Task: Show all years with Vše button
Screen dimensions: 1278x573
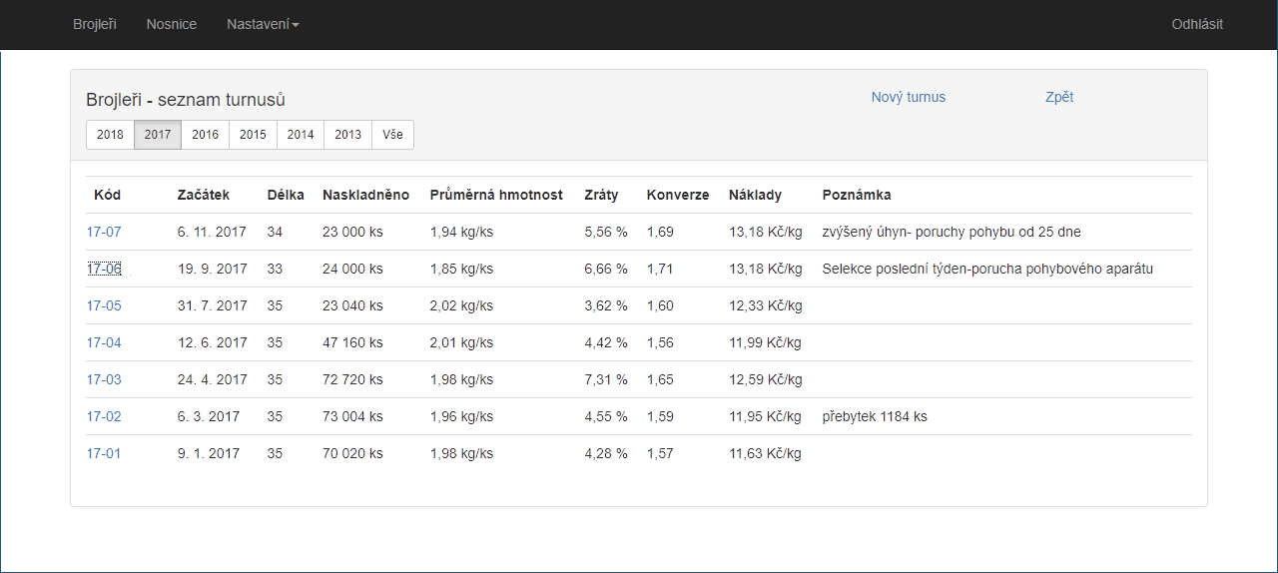Action: coord(393,135)
